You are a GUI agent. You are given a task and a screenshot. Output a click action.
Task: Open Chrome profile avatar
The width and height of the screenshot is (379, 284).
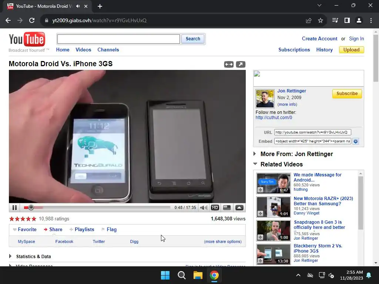(x=359, y=21)
